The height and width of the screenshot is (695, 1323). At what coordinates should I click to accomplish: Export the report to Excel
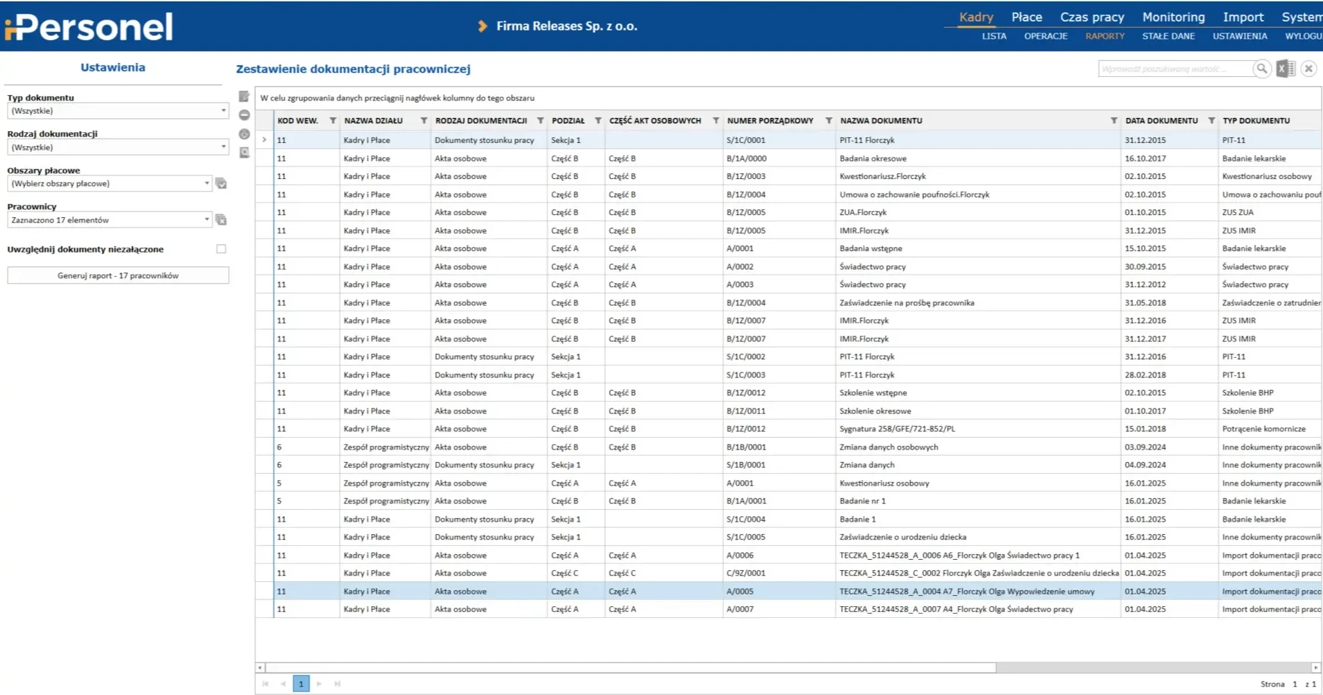pyautogui.click(x=1285, y=69)
